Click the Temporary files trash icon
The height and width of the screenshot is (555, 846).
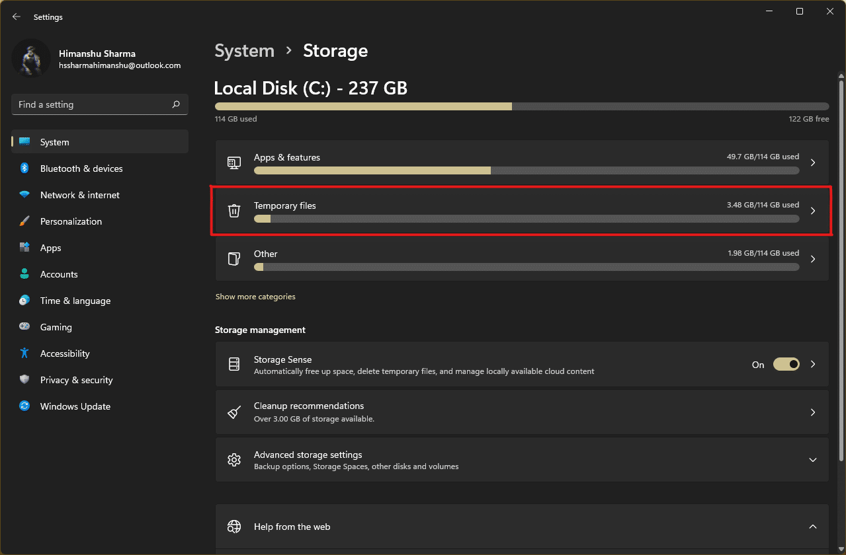(x=234, y=211)
